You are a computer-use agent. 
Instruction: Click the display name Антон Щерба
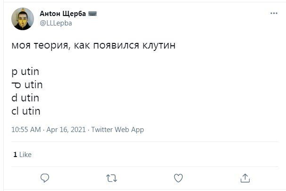[x=66, y=14]
